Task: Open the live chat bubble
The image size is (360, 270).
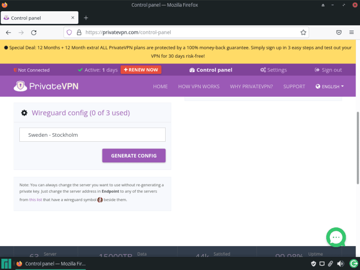Action: 336,237
